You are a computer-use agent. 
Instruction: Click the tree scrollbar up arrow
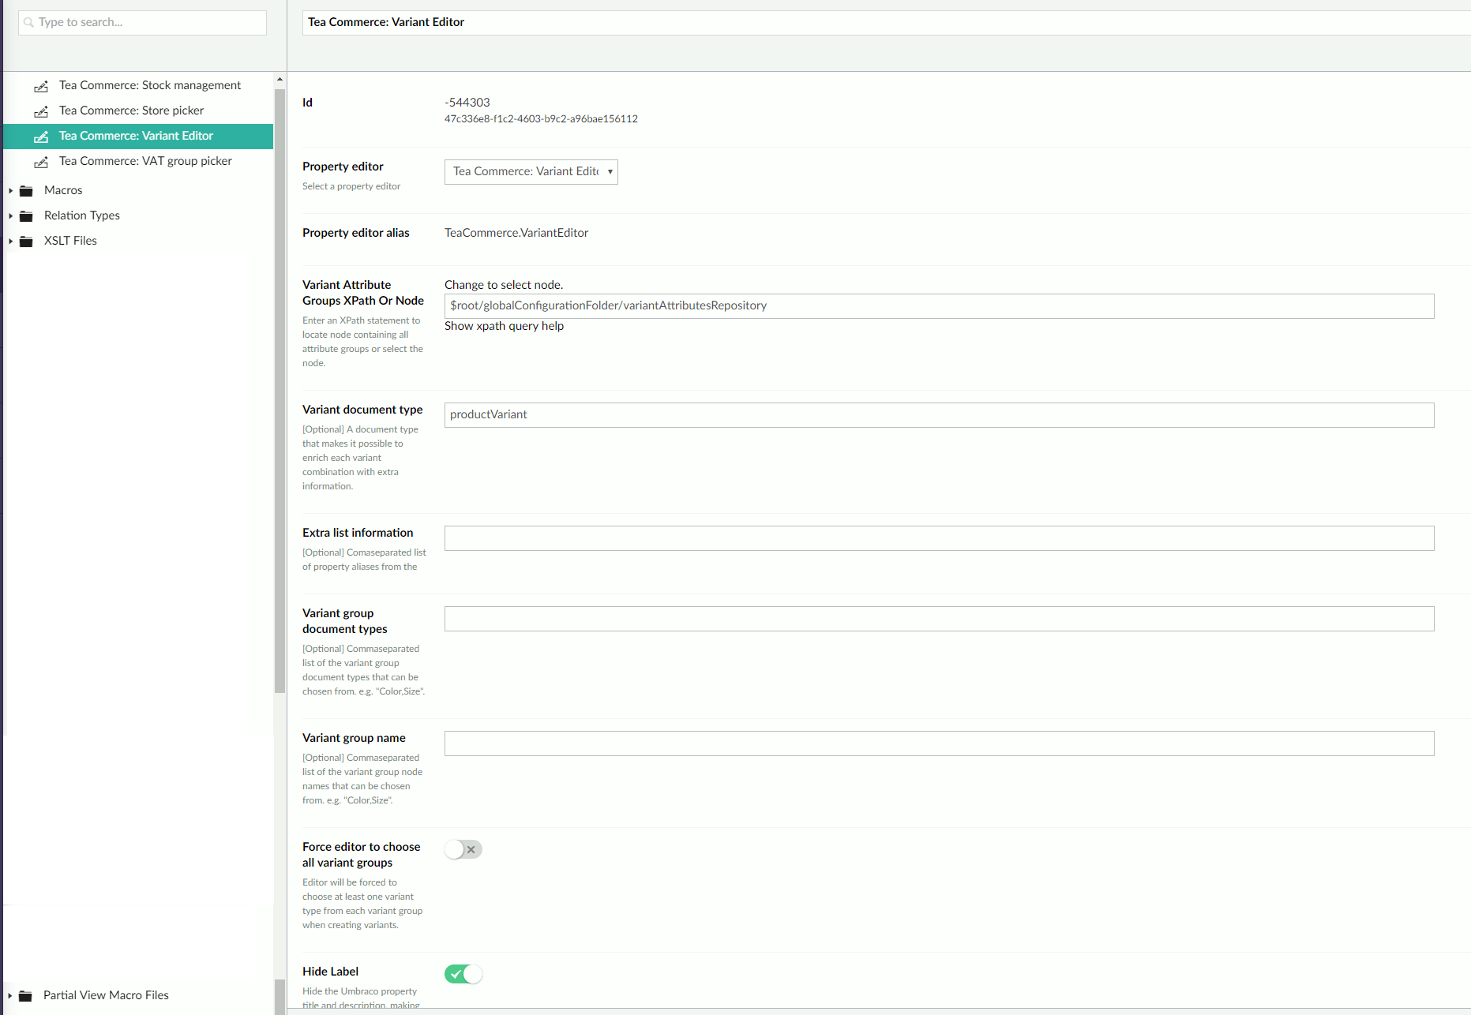tap(280, 80)
